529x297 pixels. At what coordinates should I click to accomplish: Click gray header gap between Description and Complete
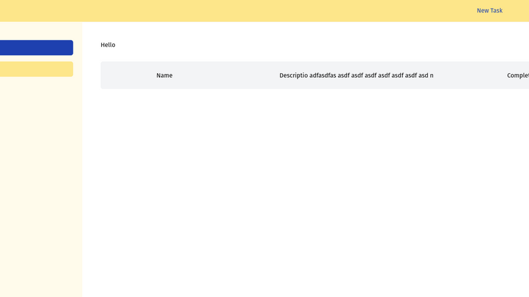pos(469,75)
